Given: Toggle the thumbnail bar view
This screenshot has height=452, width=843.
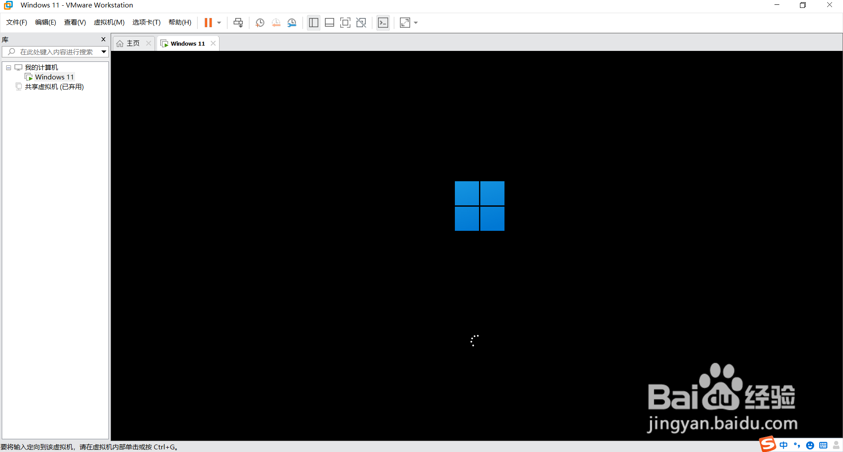Looking at the screenshot, I should (329, 23).
